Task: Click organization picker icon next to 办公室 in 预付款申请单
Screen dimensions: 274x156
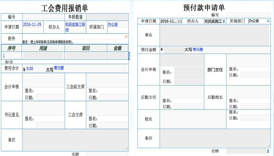Action: coord(268,21)
